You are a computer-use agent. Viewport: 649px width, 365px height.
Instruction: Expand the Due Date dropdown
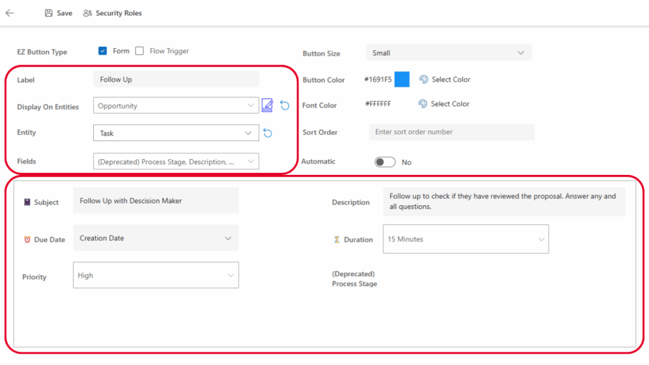[156, 238]
